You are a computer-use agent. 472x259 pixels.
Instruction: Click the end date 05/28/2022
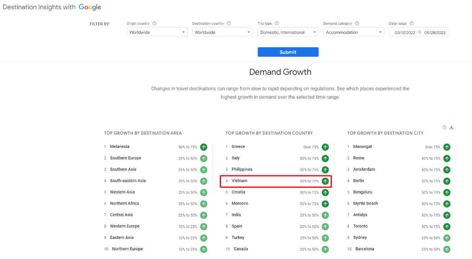coord(435,33)
